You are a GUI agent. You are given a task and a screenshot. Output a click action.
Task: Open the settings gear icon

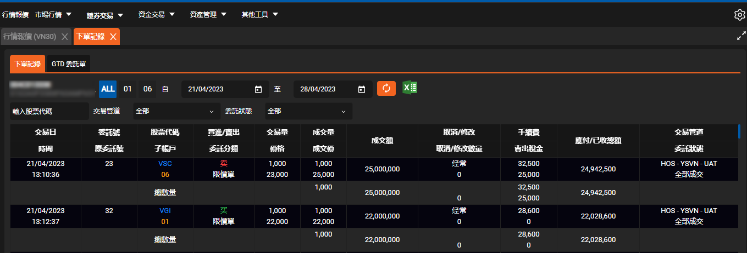coord(739,15)
